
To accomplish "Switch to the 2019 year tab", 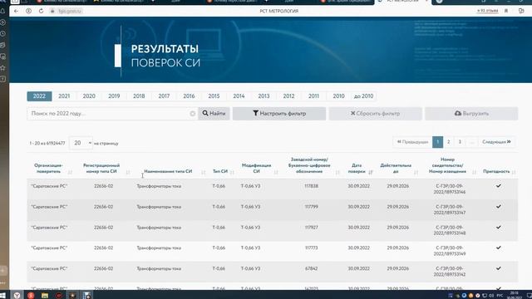I will (114, 96).
